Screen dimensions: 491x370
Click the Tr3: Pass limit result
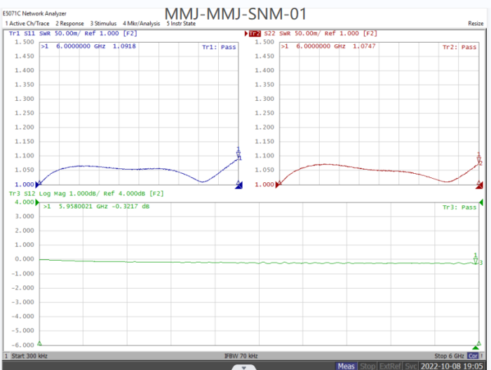click(459, 207)
